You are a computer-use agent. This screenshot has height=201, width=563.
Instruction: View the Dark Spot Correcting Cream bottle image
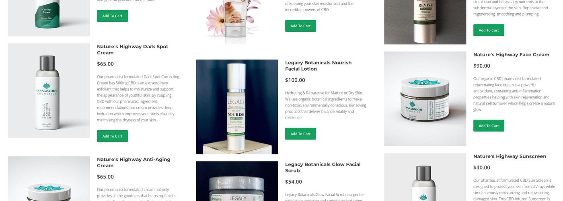click(x=49, y=91)
